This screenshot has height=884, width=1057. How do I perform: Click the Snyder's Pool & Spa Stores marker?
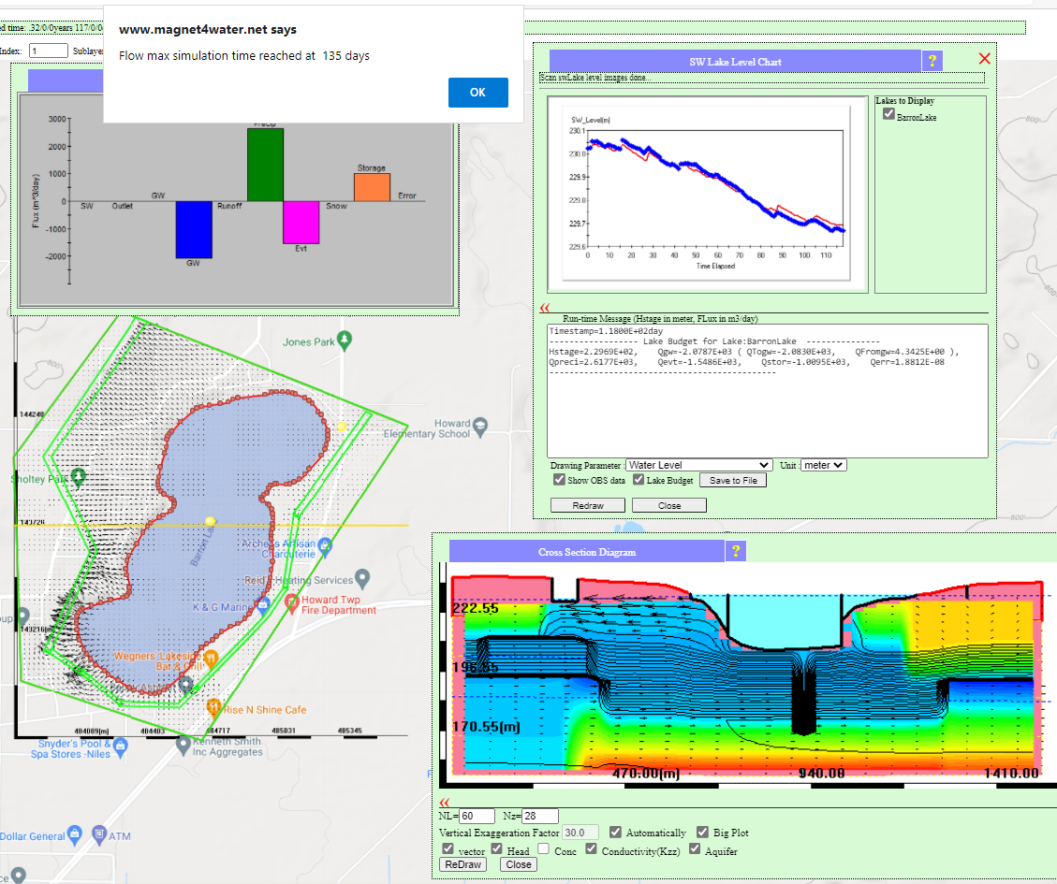tap(120, 746)
